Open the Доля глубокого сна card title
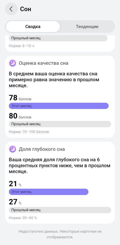The image size is (120, 245). (x=42, y=149)
